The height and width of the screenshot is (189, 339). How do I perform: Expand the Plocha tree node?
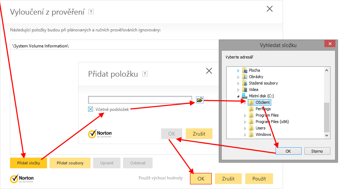click(238, 71)
